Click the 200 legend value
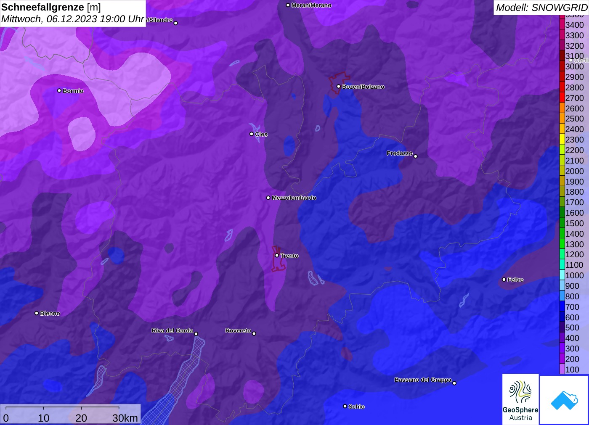 [572, 359]
